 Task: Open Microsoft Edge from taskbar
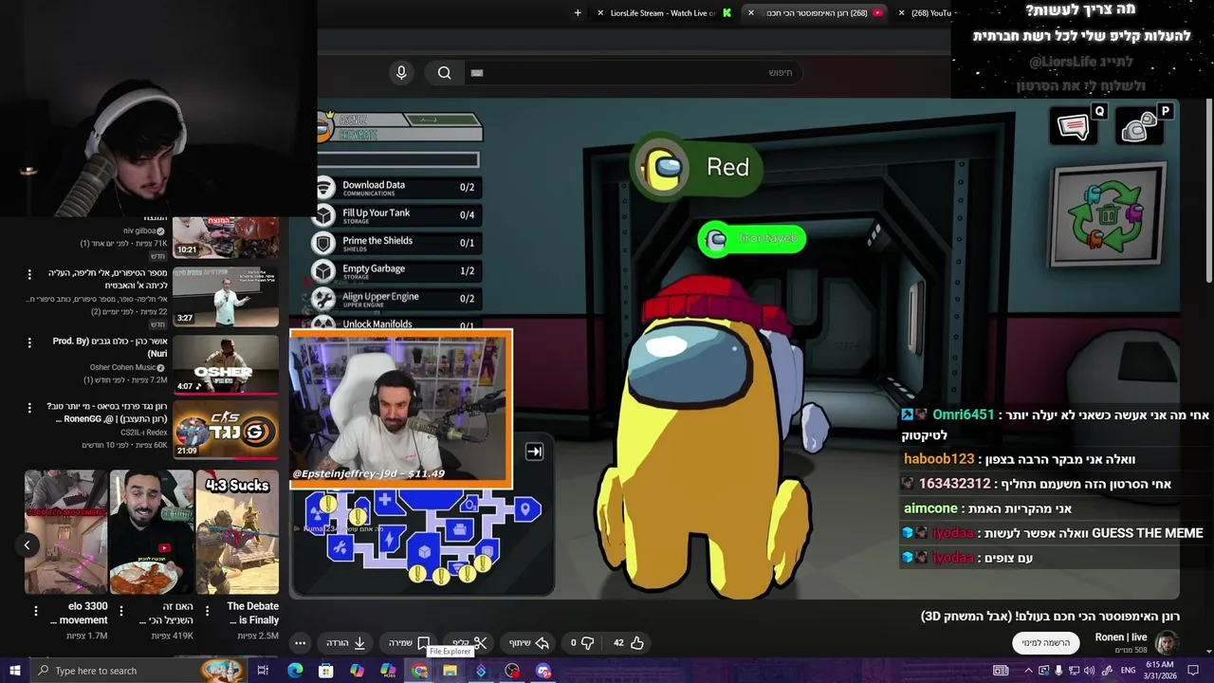(295, 671)
